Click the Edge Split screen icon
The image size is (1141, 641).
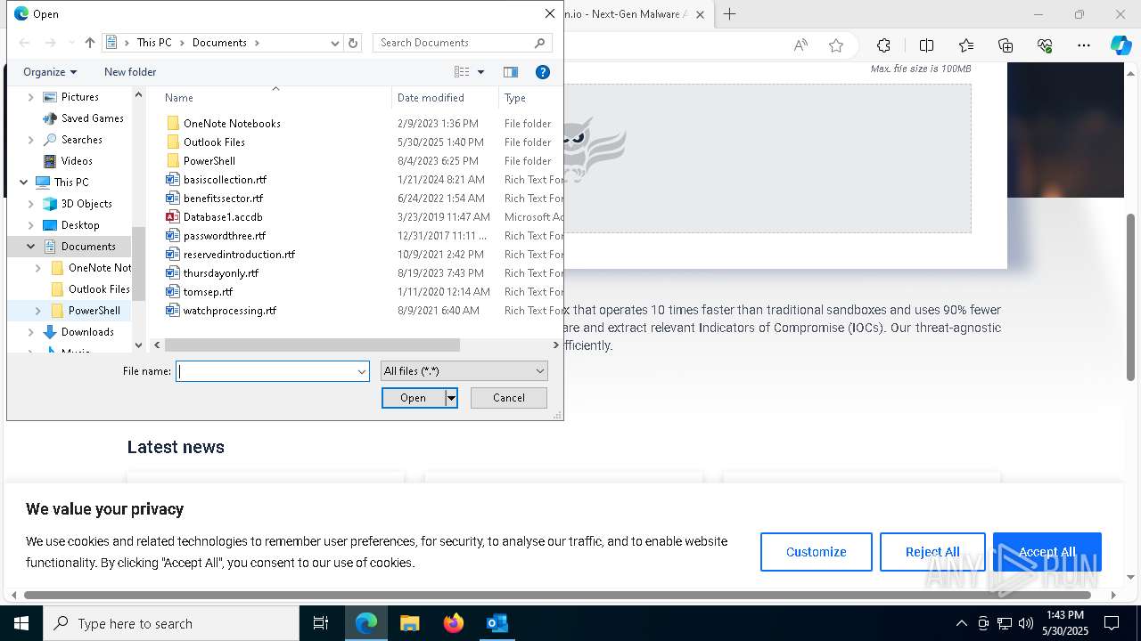[926, 45]
